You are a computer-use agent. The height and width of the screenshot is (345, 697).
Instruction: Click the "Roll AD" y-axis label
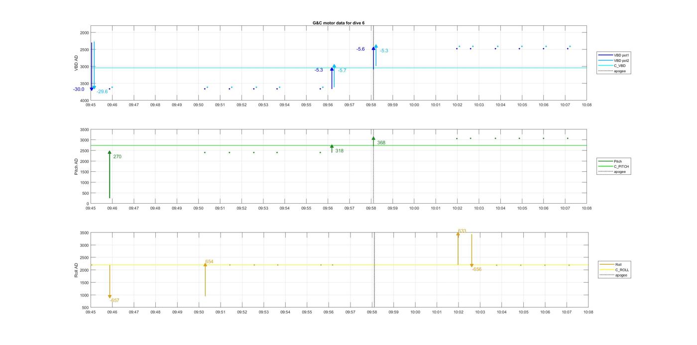tap(76, 270)
